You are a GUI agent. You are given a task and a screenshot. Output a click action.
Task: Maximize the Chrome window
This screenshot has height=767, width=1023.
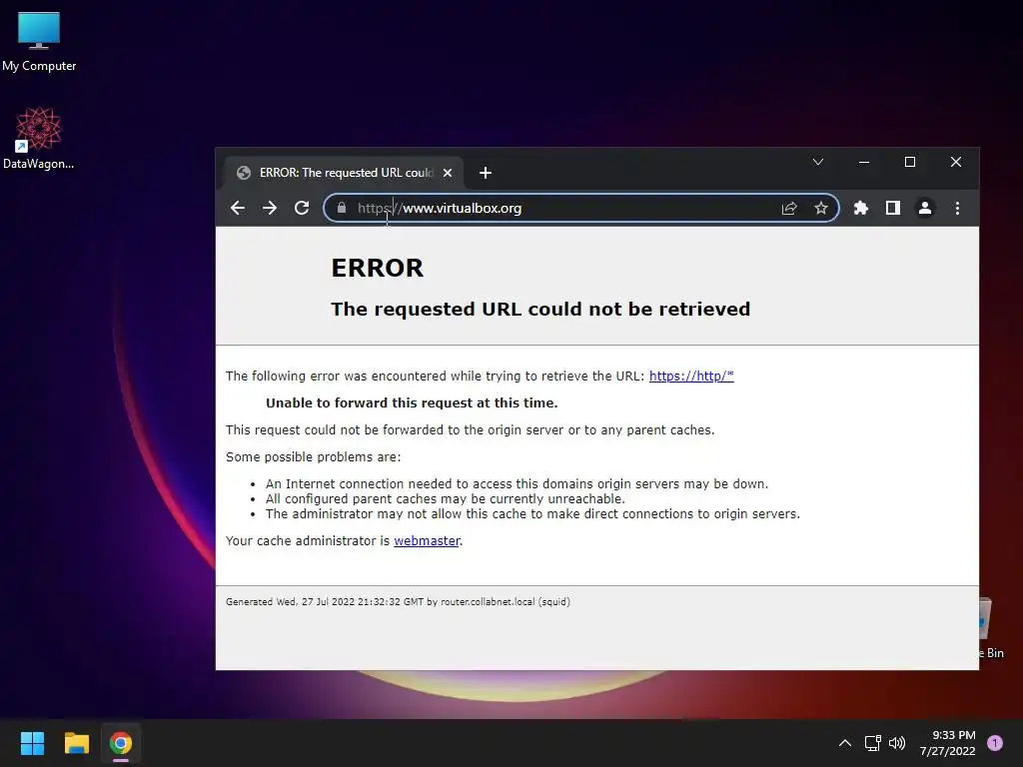(x=910, y=162)
